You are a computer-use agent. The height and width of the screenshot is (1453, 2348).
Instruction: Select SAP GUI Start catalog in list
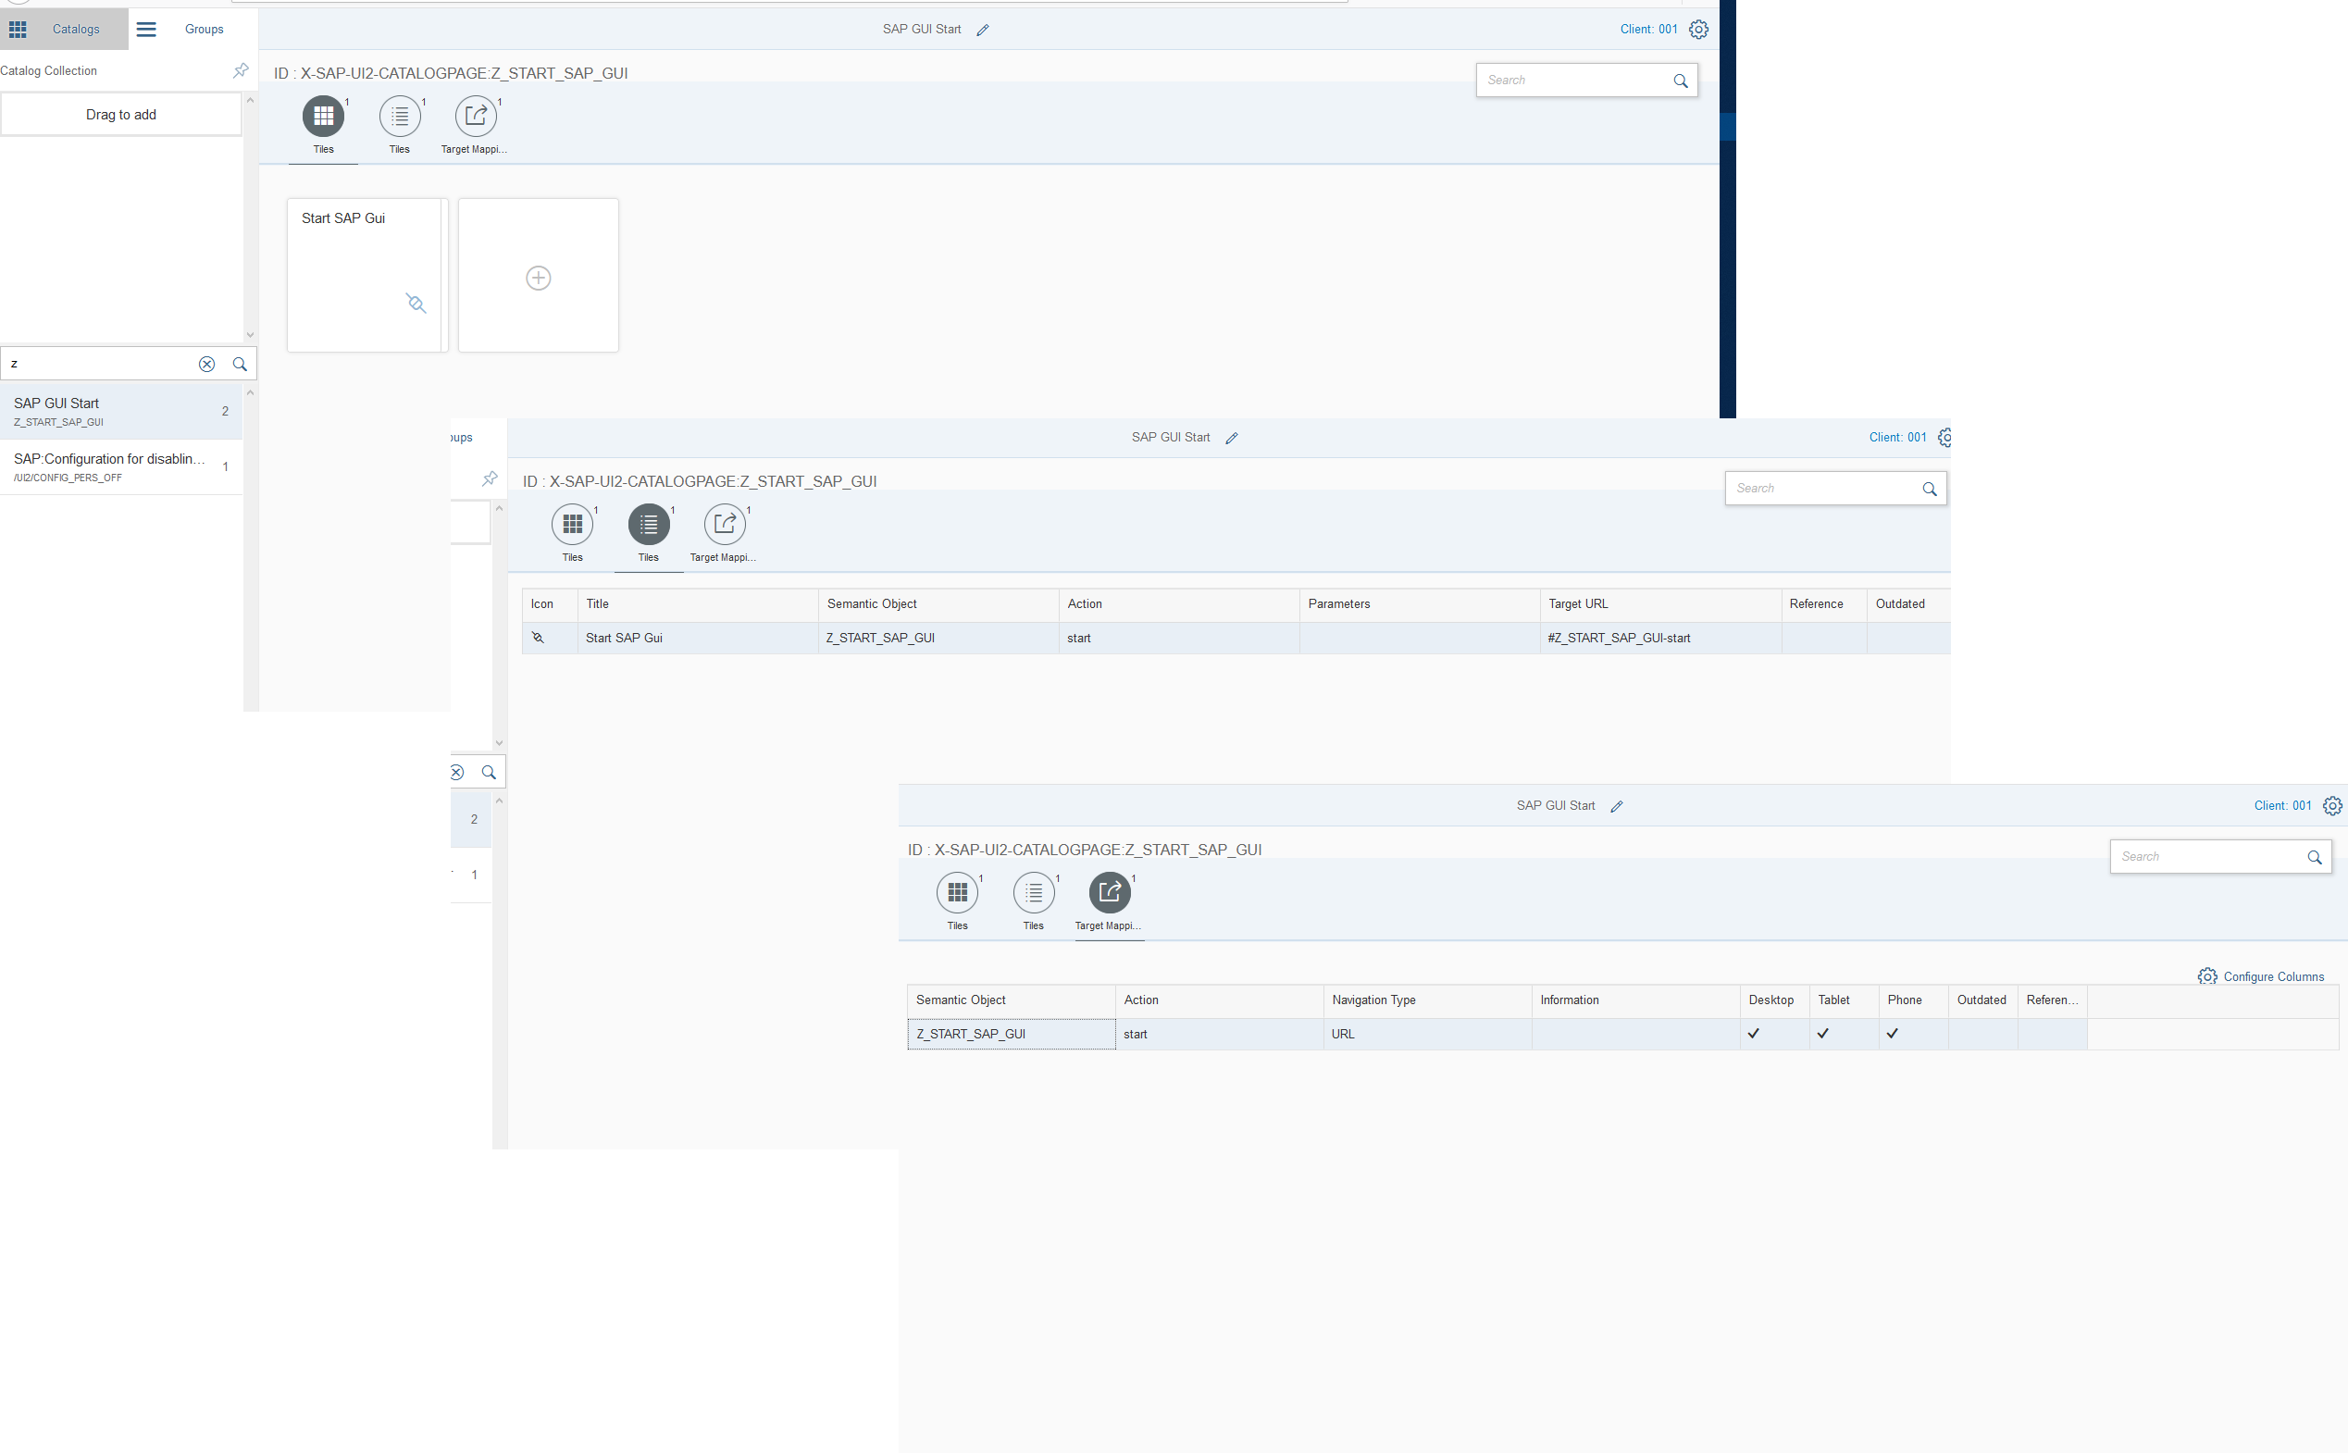pos(121,411)
